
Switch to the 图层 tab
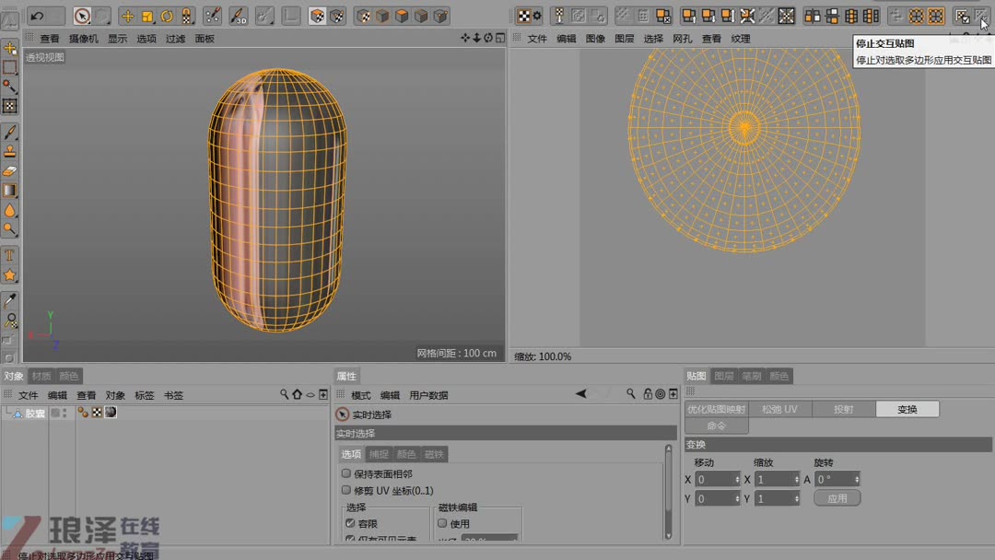[724, 376]
